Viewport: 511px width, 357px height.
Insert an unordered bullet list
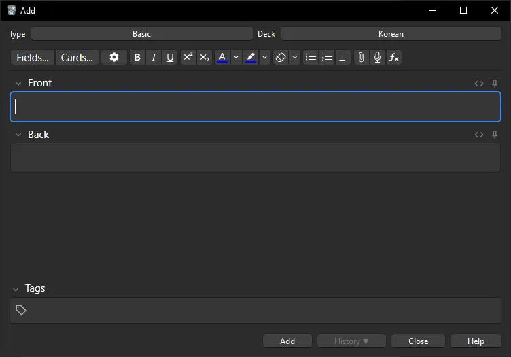pyautogui.click(x=311, y=58)
